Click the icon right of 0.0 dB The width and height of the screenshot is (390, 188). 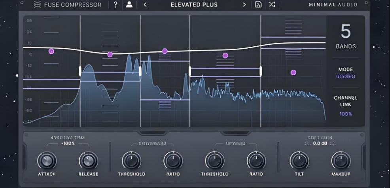(333, 143)
